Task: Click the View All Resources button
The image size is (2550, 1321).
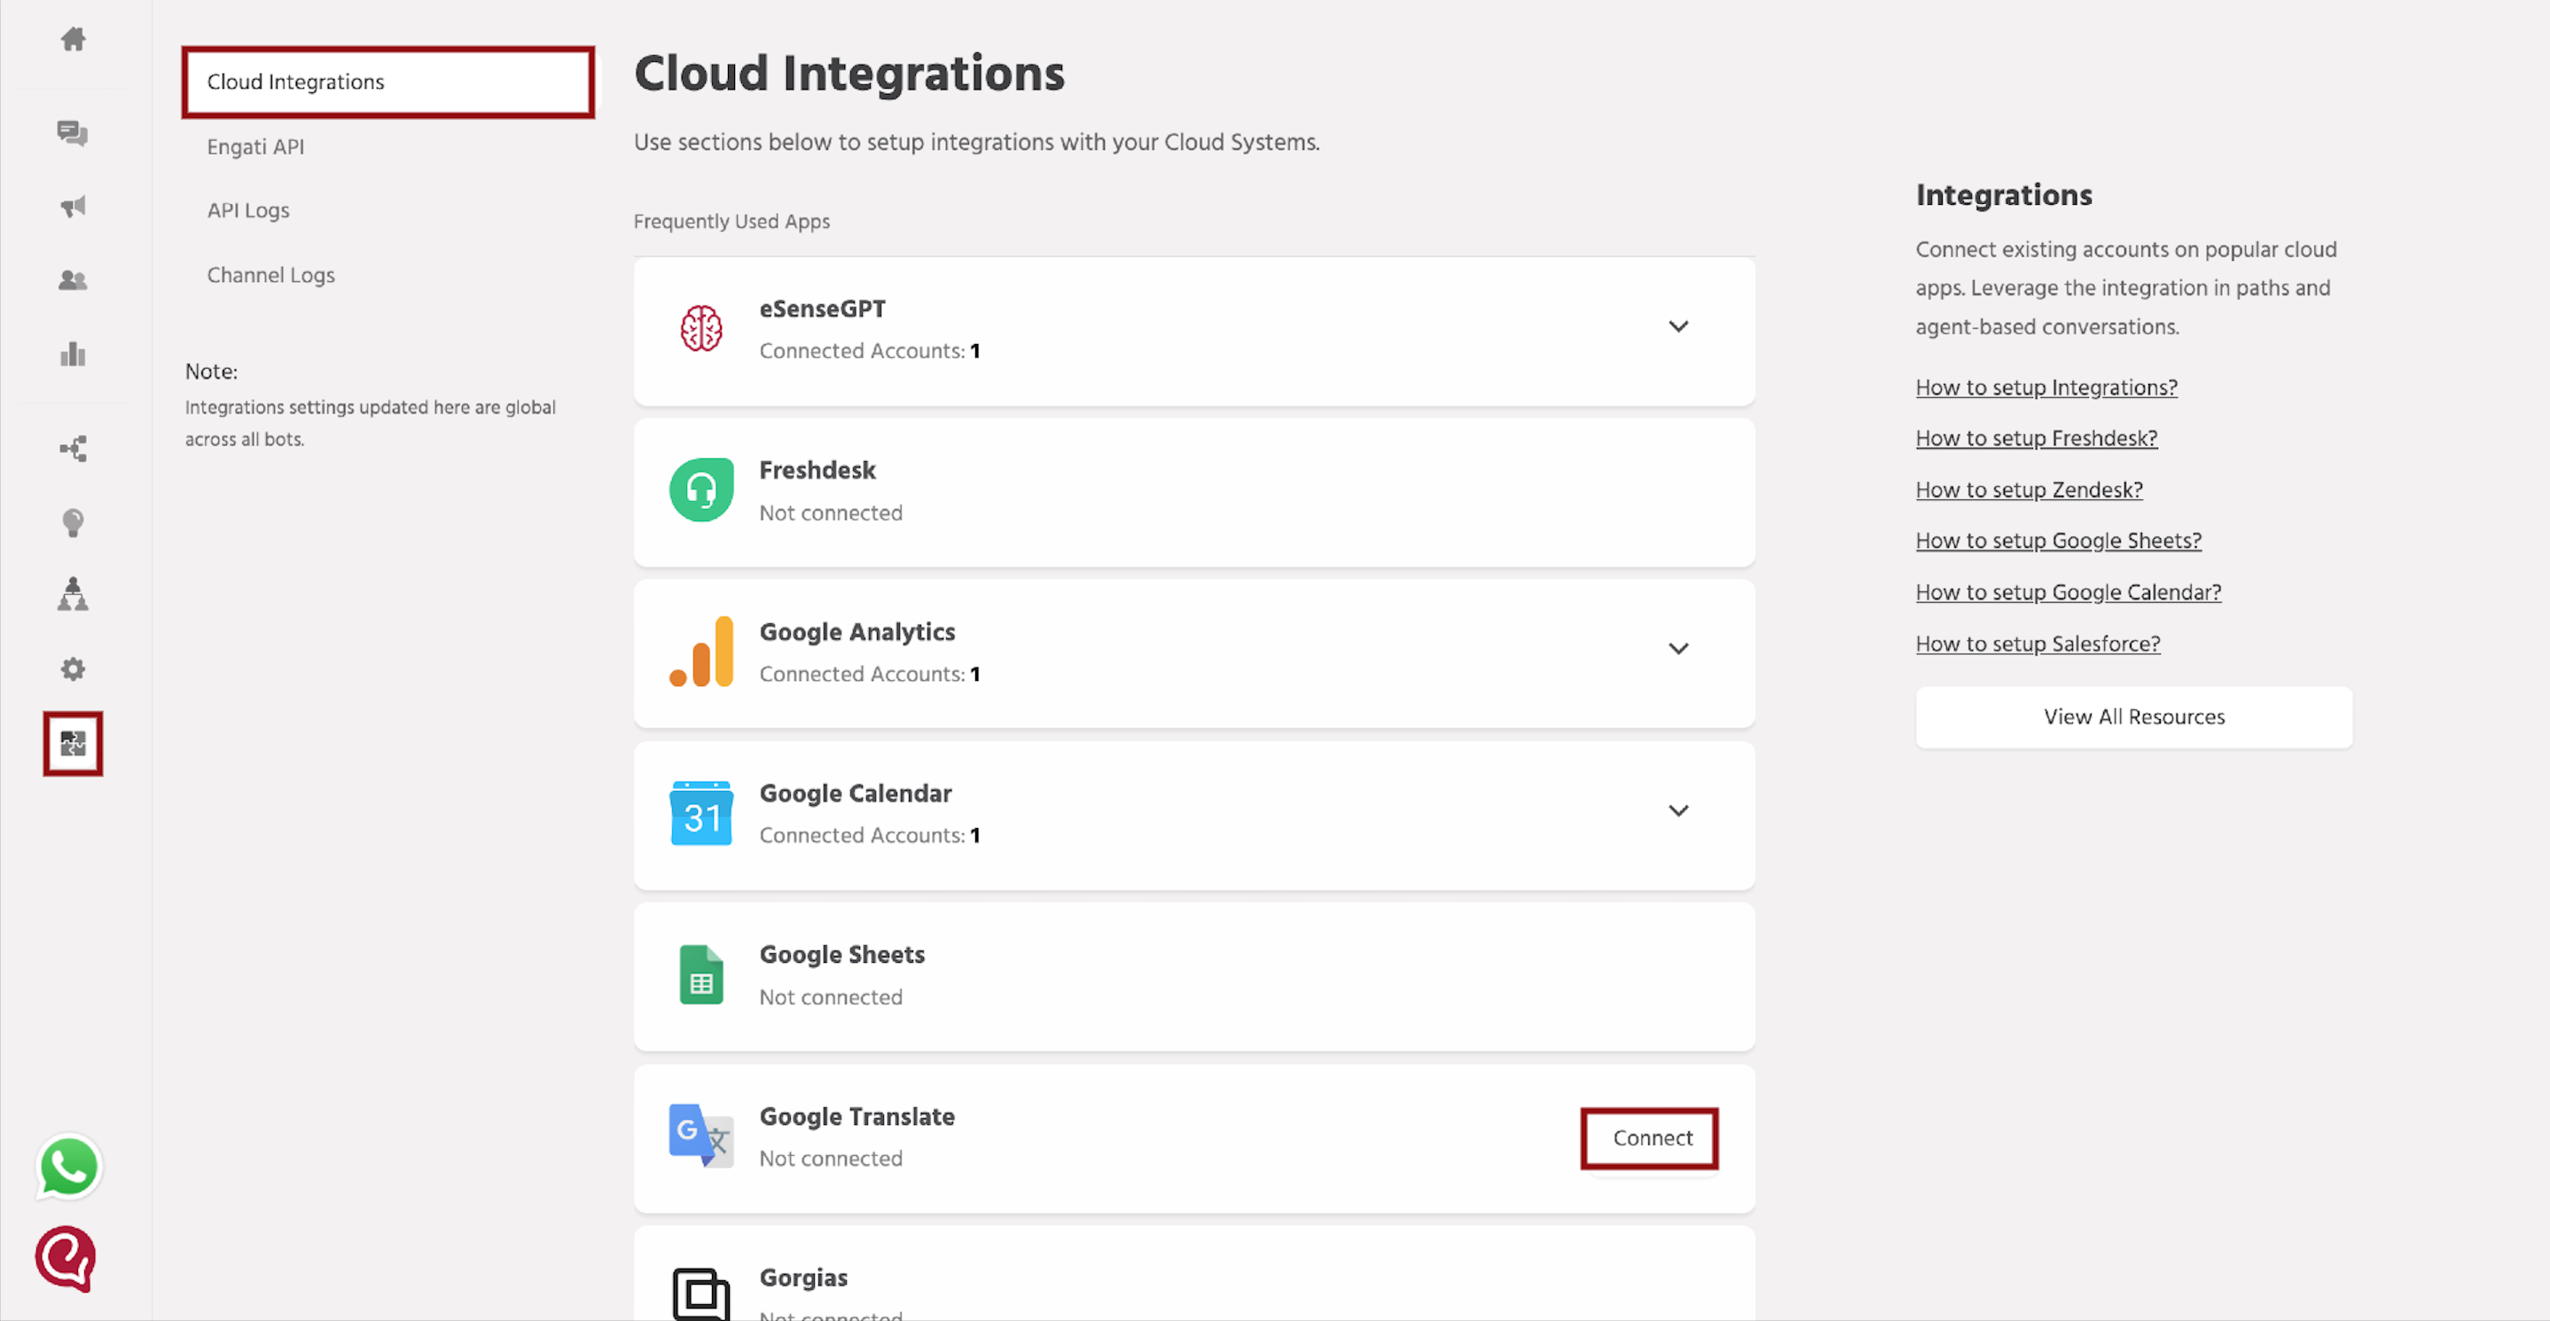Action: [2133, 716]
